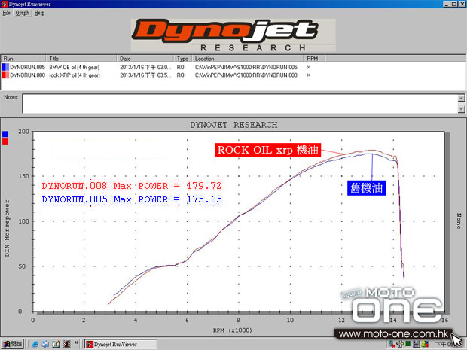Click the Notes scrollbar up arrow
The image size is (467, 350).
[461, 98]
